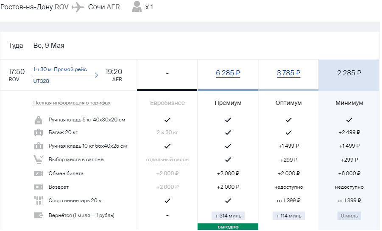The image size is (382, 231).
Task: Click +2 000 ₽ exchange fee in Премиум
Action: pyautogui.click(x=228, y=173)
